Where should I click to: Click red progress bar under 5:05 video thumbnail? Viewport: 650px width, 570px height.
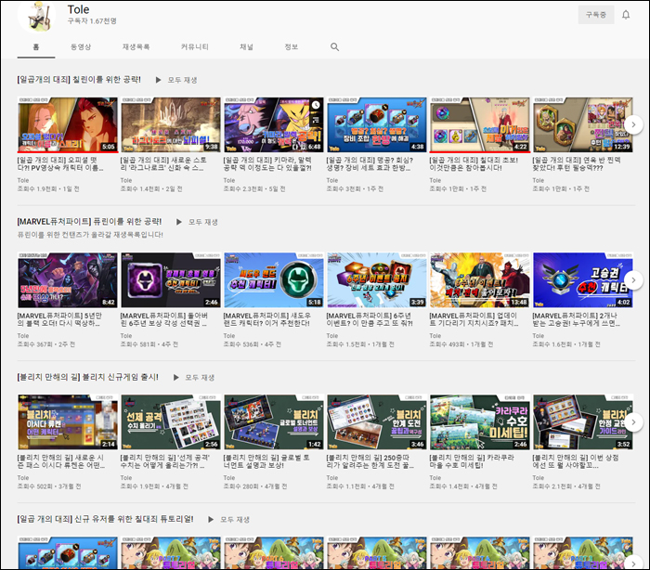coord(68,151)
